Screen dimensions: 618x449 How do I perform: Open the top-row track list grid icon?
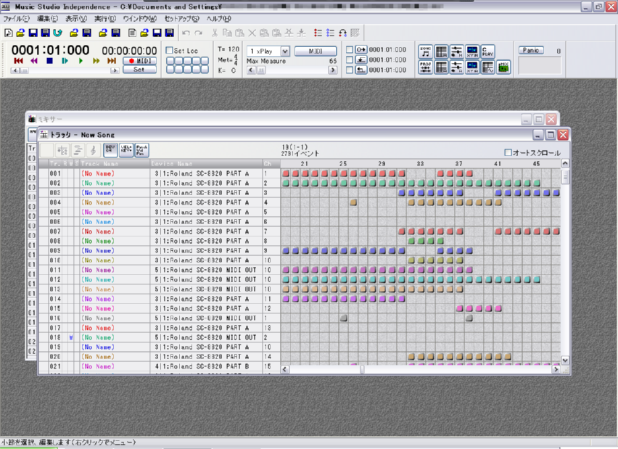tap(441, 52)
